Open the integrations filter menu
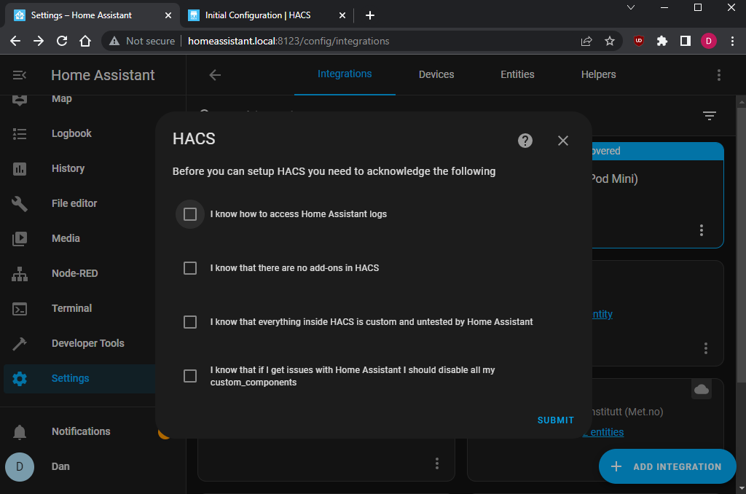This screenshot has height=494, width=746. pos(710,116)
